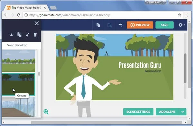Select the glass corridor backdrop thumbnail

click(x=18, y=107)
